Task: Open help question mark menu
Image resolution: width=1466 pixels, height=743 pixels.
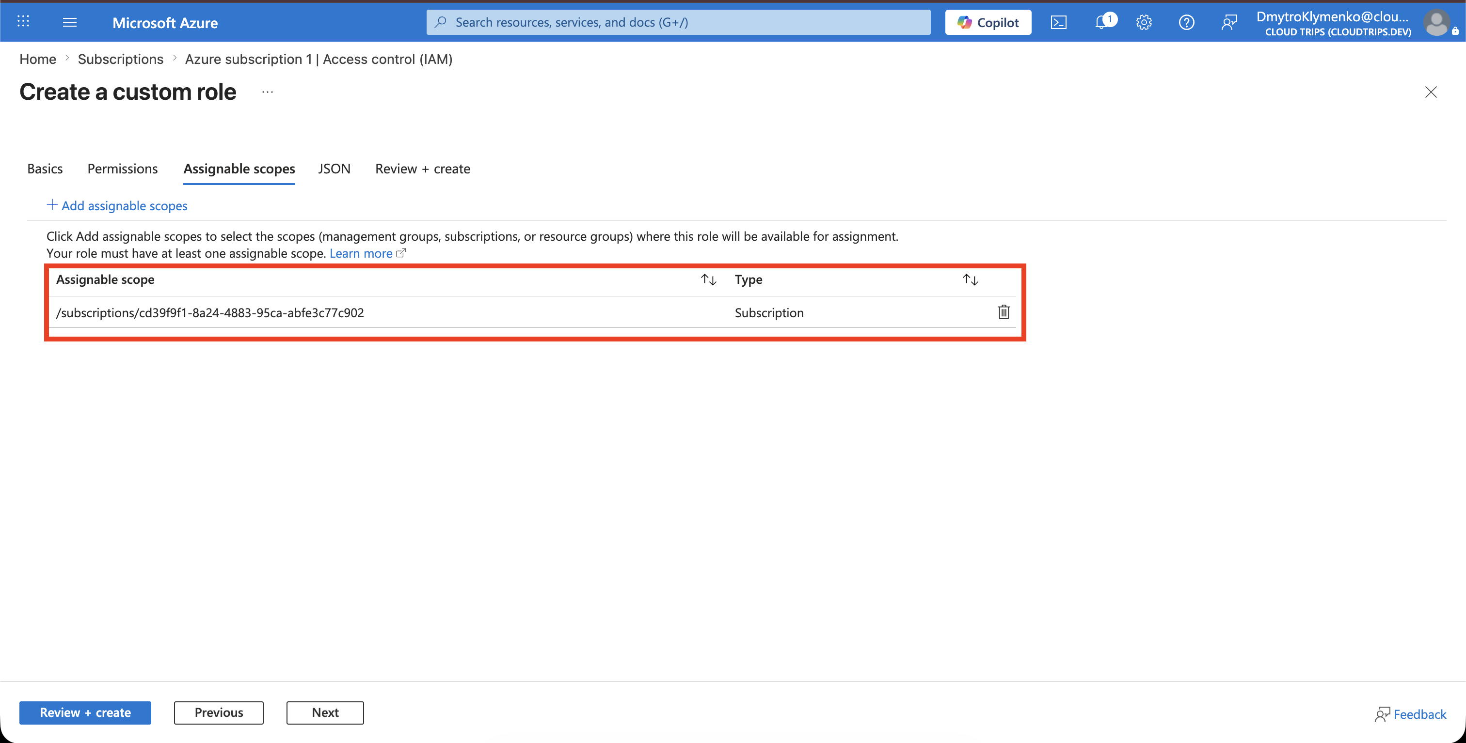Action: point(1187,22)
